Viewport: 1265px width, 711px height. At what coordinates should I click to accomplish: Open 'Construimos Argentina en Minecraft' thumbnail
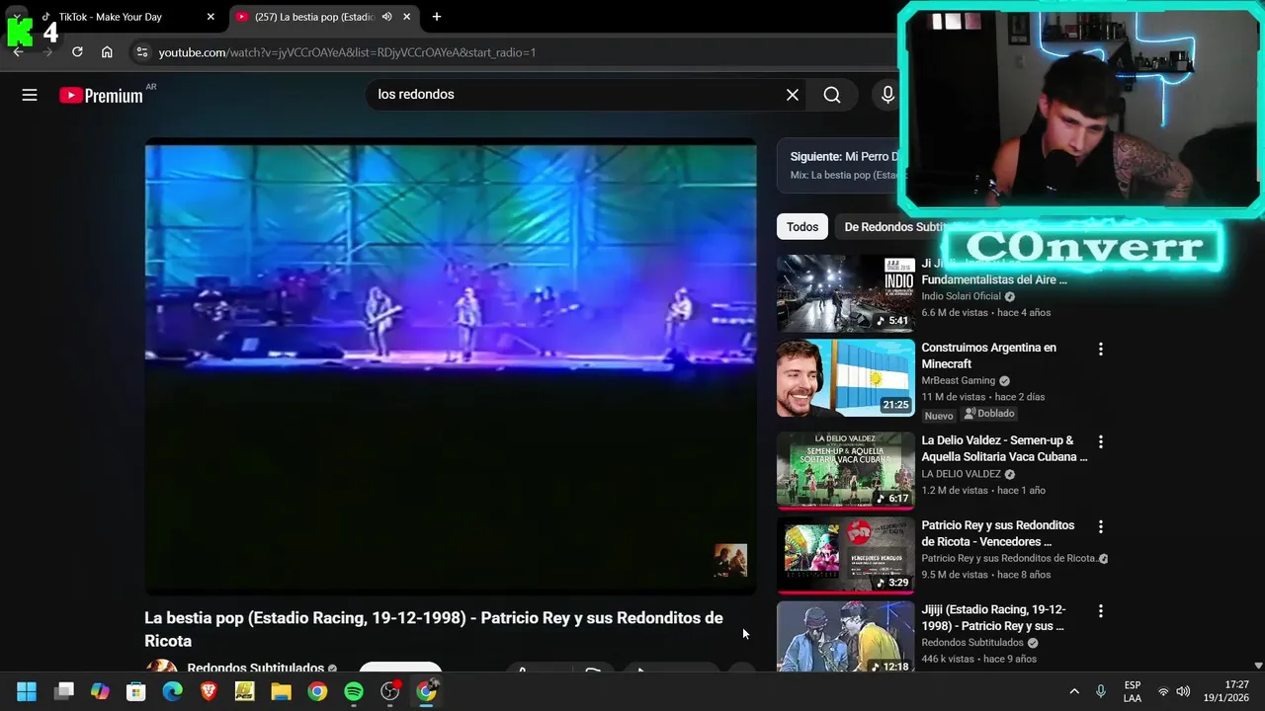point(846,378)
